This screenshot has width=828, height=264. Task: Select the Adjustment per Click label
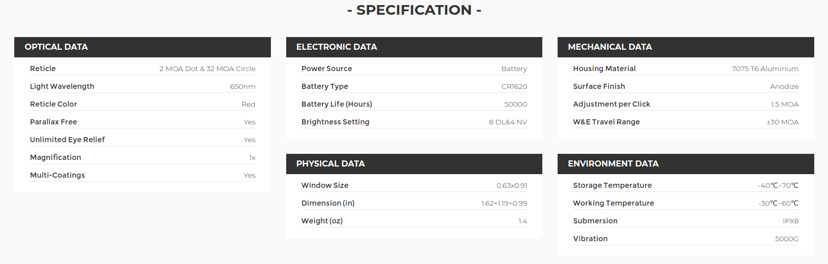tap(612, 104)
